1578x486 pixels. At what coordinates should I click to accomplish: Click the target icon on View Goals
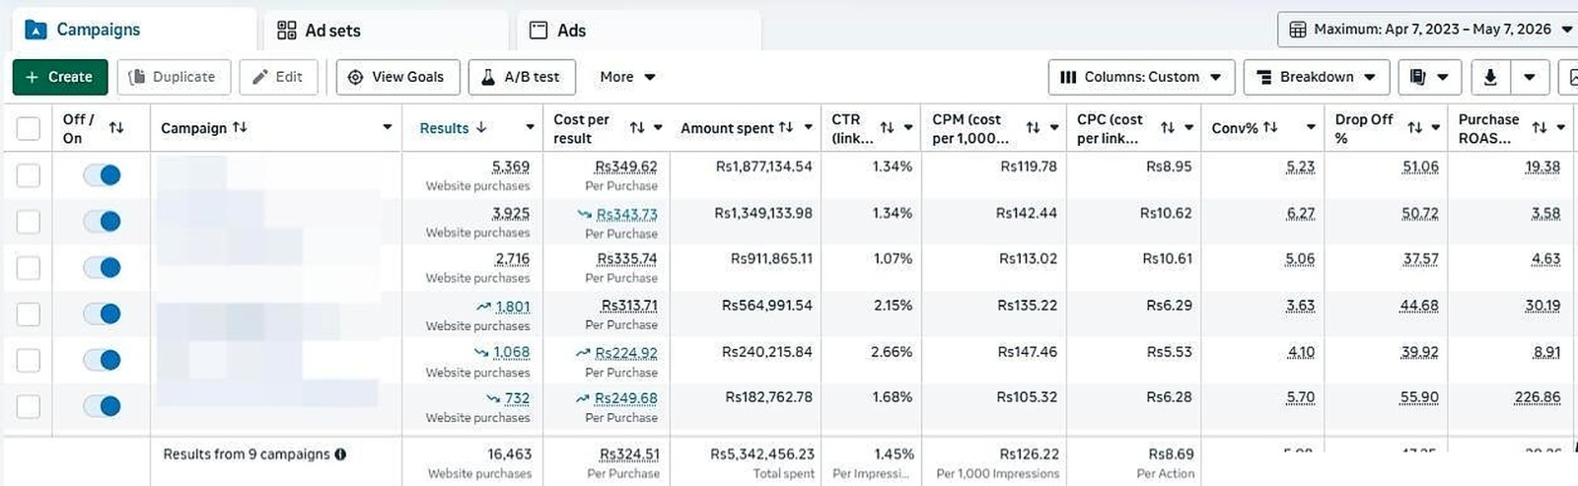(x=355, y=77)
